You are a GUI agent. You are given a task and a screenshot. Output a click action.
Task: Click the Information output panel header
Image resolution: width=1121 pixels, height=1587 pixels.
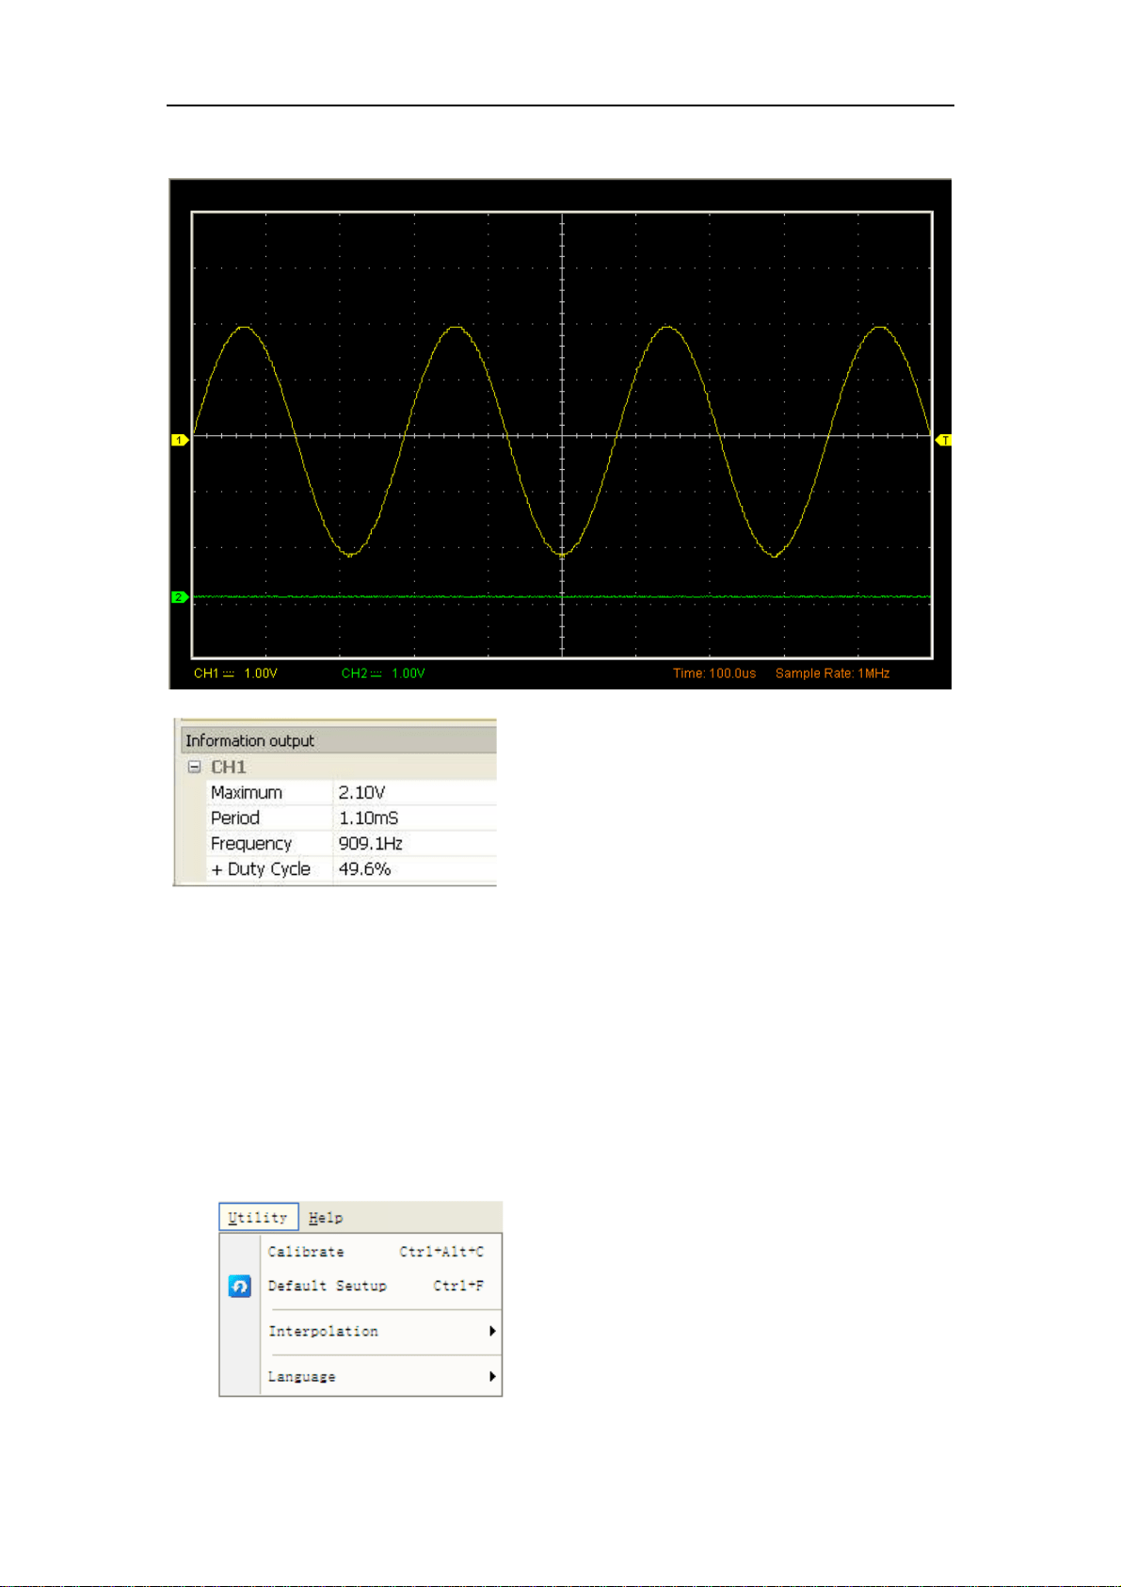point(338,740)
